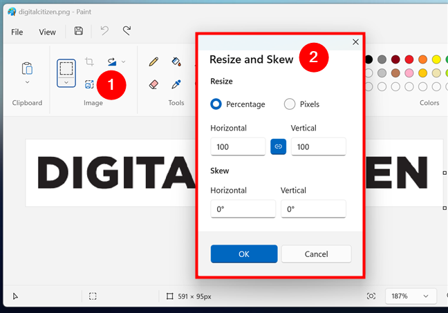Open the Selection tool dropdown arrow

[66, 82]
